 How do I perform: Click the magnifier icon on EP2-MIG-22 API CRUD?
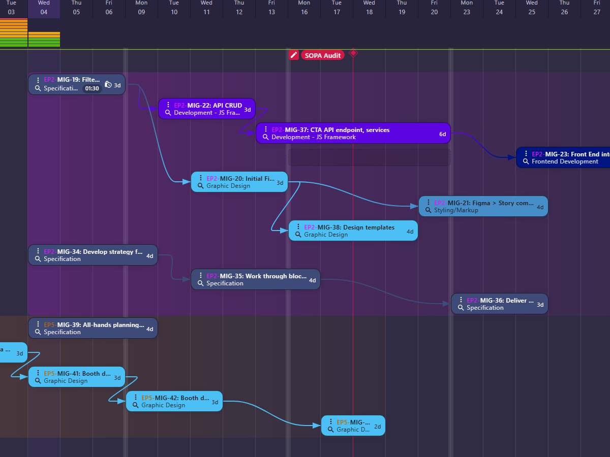click(x=168, y=113)
